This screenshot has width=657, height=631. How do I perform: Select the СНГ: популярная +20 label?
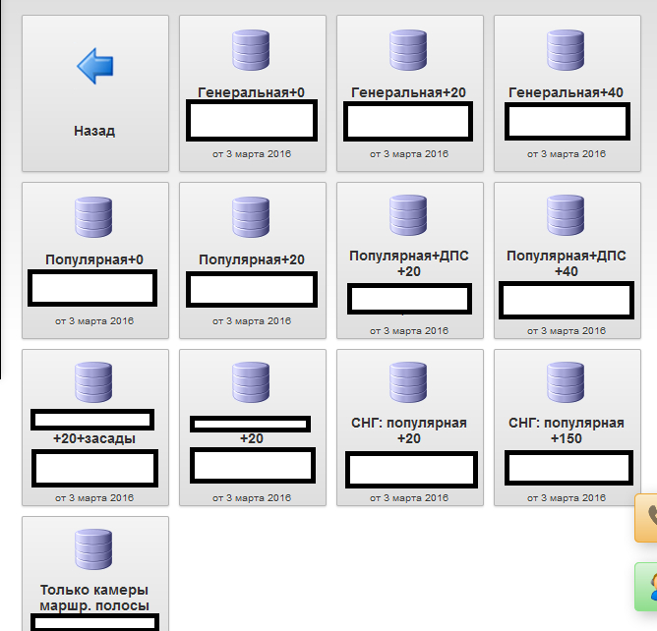409,430
